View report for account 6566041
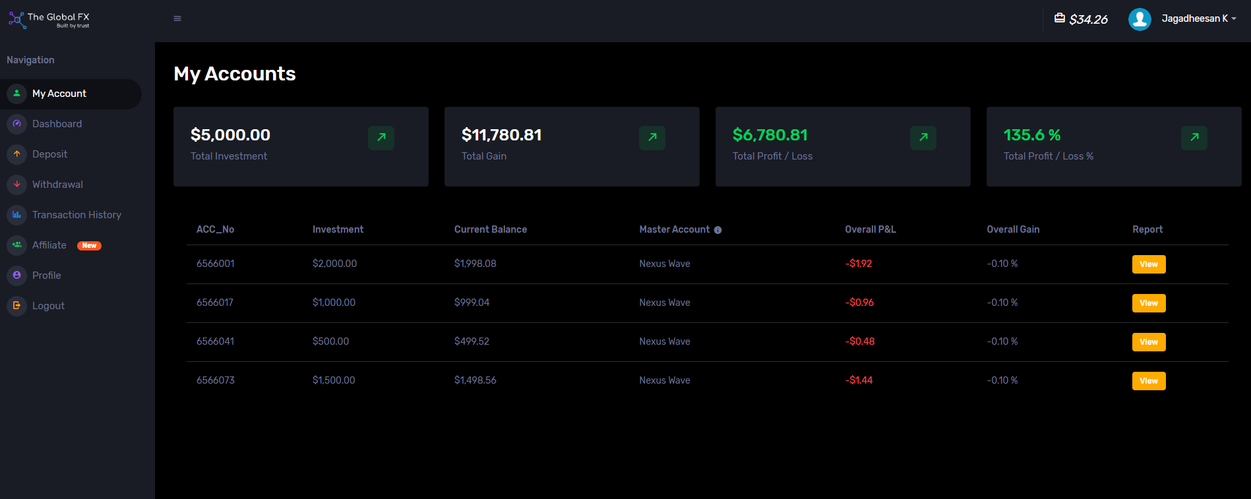 pos(1148,342)
